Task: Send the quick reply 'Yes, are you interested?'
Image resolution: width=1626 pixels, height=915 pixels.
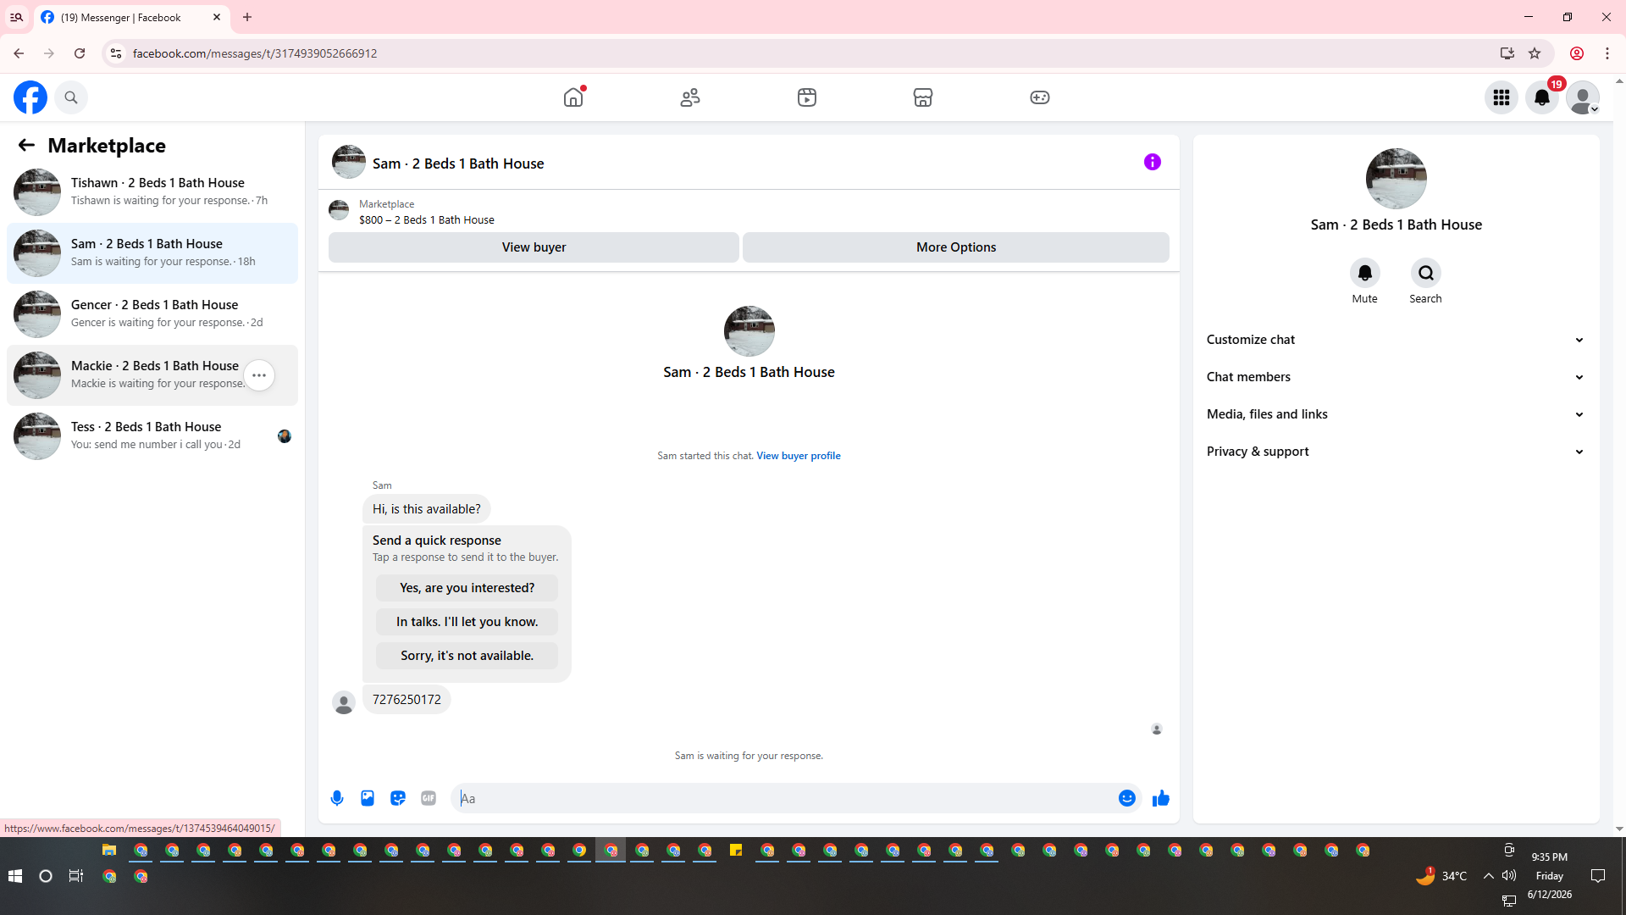Action: 467,588
